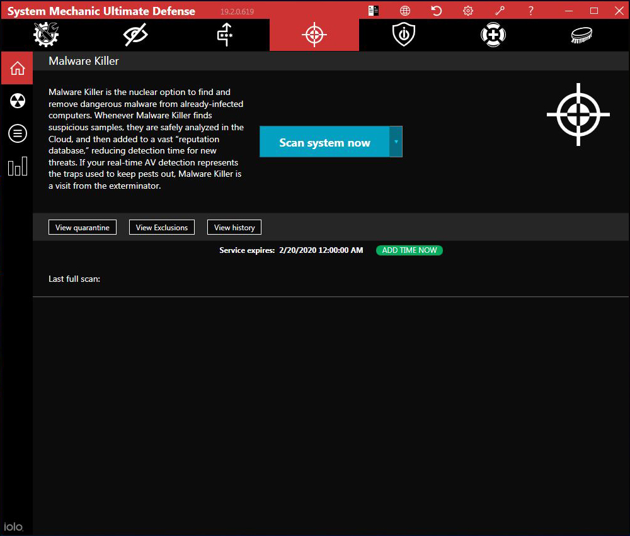Image resolution: width=630 pixels, height=536 pixels.
Task: Open View quarantine
Action: tap(83, 228)
